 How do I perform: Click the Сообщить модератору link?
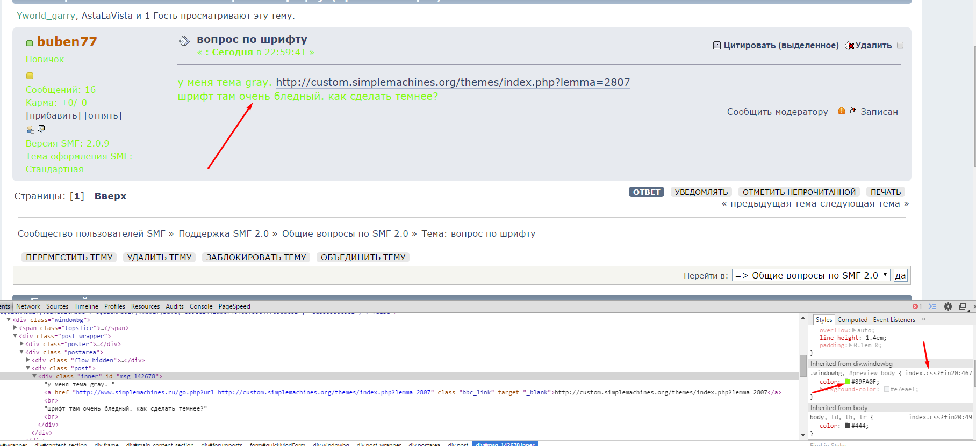(777, 112)
